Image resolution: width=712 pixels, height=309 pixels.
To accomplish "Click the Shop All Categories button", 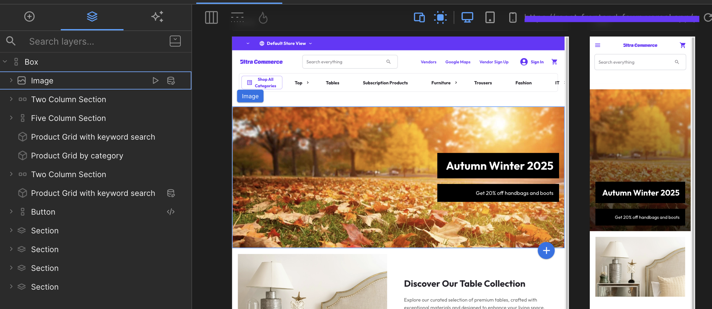I will pyautogui.click(x=262, y=82).
